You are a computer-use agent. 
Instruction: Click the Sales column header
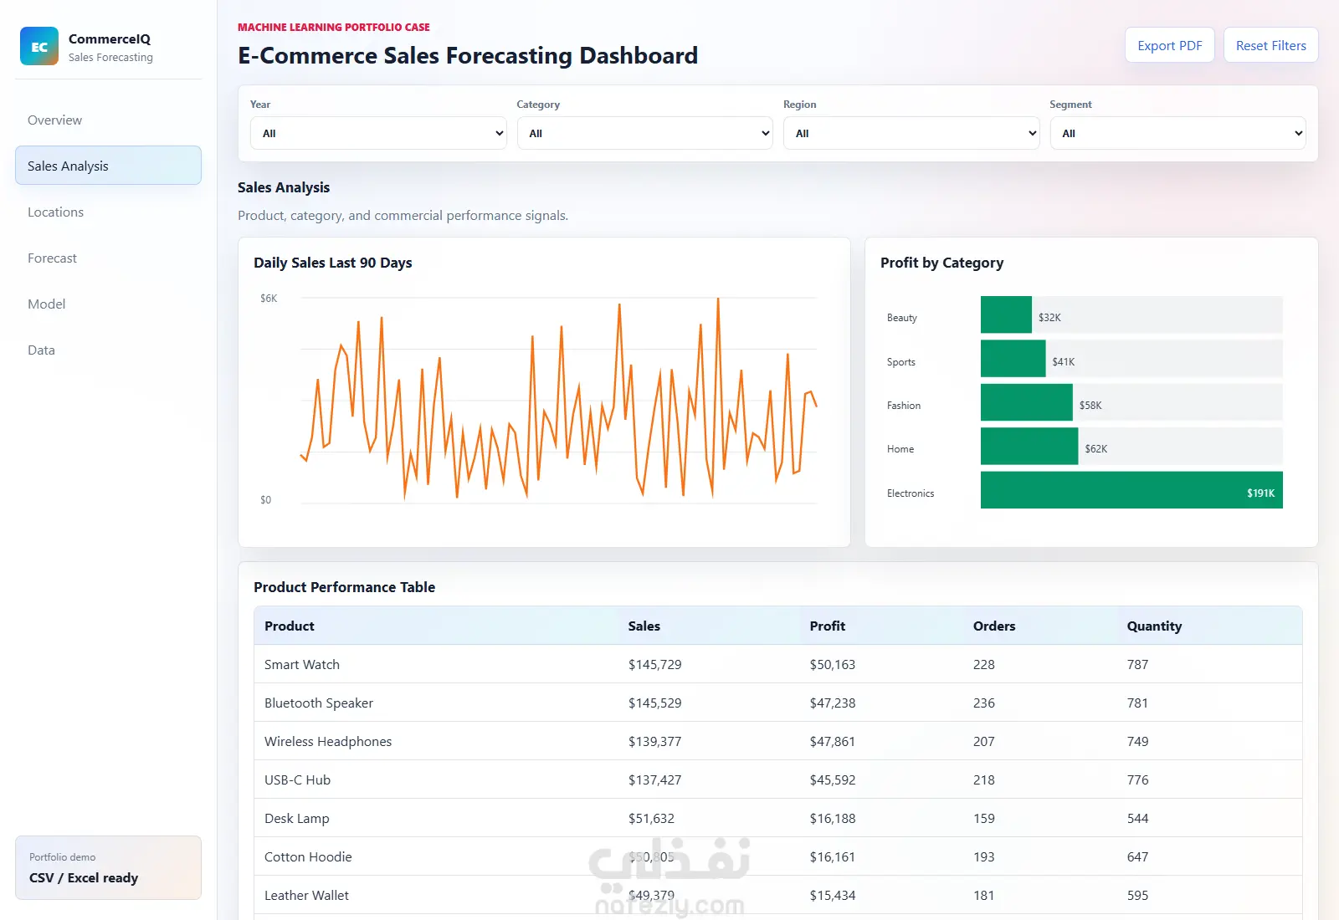pos(644,626)
